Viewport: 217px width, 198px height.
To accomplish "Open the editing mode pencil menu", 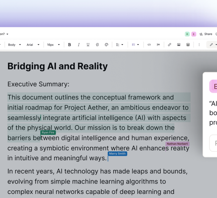I will 212,45.
